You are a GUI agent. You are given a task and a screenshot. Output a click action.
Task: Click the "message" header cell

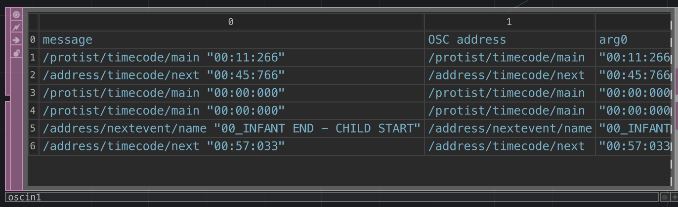pos(68,40)
